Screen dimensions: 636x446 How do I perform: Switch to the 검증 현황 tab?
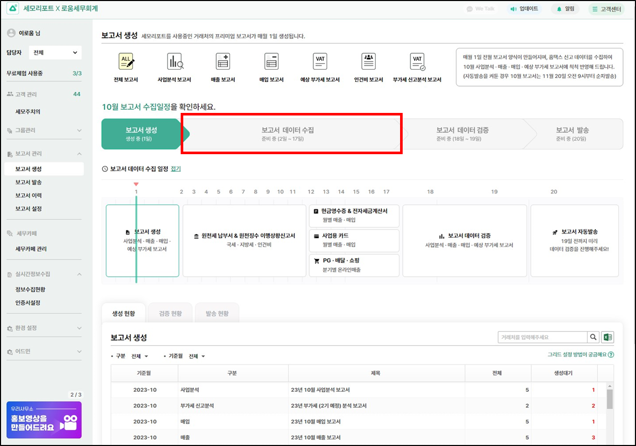click(x=170, y=313)
